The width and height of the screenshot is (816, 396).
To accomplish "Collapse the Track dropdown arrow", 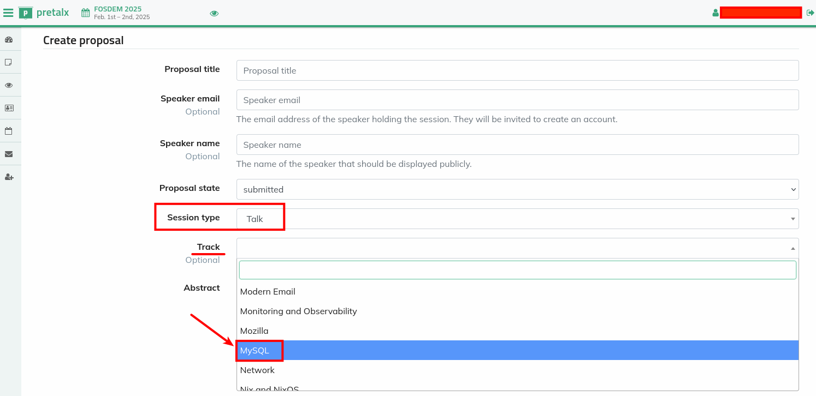I will coord(793,248).
